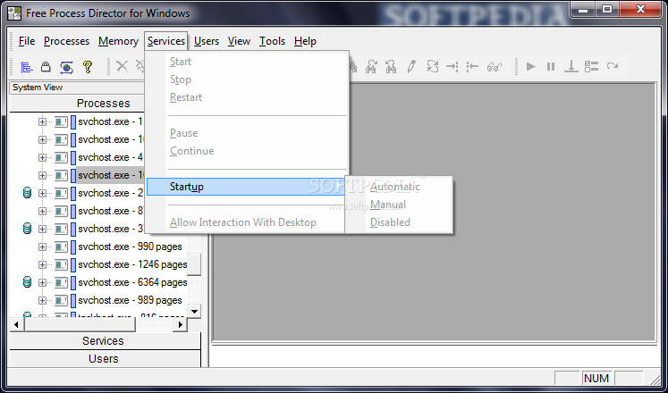Choose Disabled in the Startup submenu

390,222
